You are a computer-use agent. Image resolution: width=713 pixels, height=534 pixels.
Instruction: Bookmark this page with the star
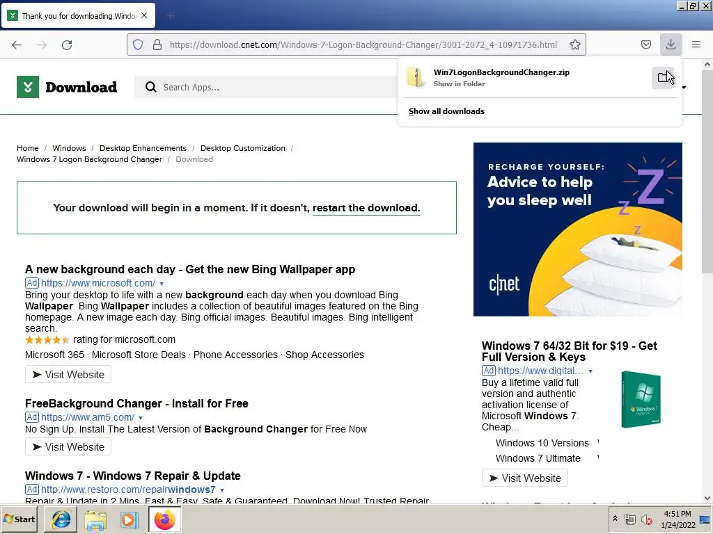574,44
